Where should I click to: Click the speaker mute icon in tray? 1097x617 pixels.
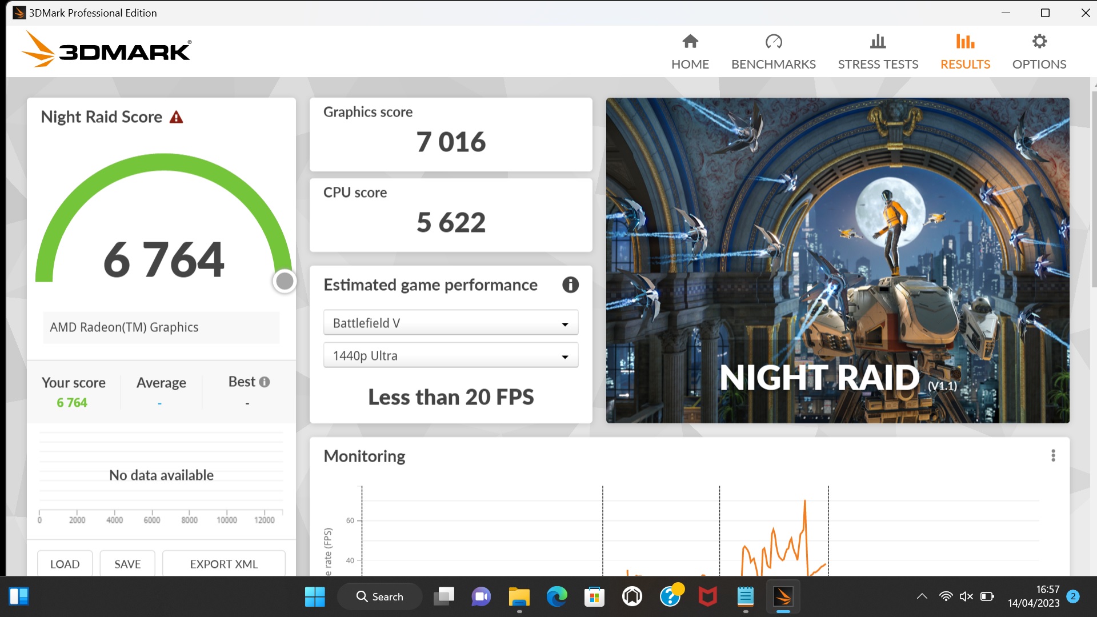(x=966, y=596)
